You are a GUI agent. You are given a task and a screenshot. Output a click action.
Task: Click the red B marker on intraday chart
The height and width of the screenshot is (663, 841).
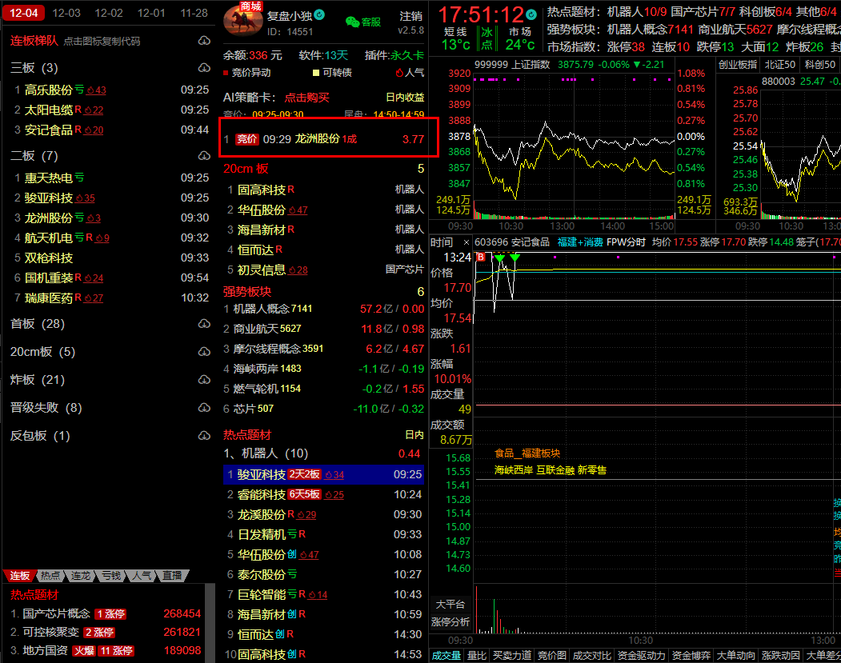(481, 257)
